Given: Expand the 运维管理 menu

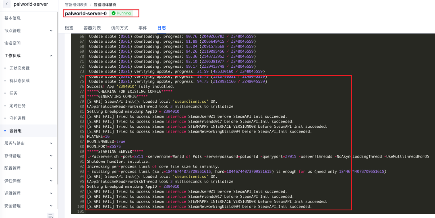Looking at the screenshot, I should (51, 193).
